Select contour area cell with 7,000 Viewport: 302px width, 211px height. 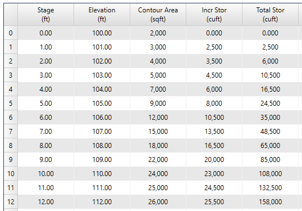[158, 89]
